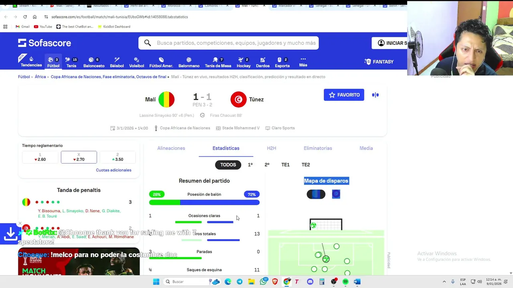Pick the draw odds 2.70
Viewport: 513px width, 288px height.
79,157
